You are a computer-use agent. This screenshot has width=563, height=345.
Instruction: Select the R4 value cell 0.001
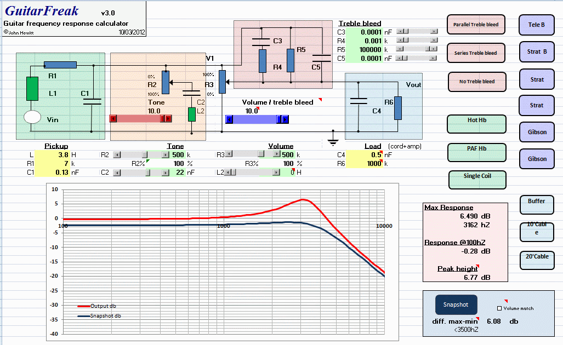click(365, 41)
